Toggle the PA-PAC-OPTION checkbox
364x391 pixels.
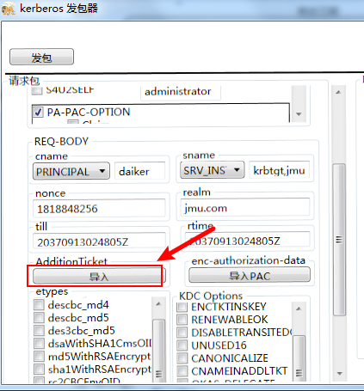point(38,112)
